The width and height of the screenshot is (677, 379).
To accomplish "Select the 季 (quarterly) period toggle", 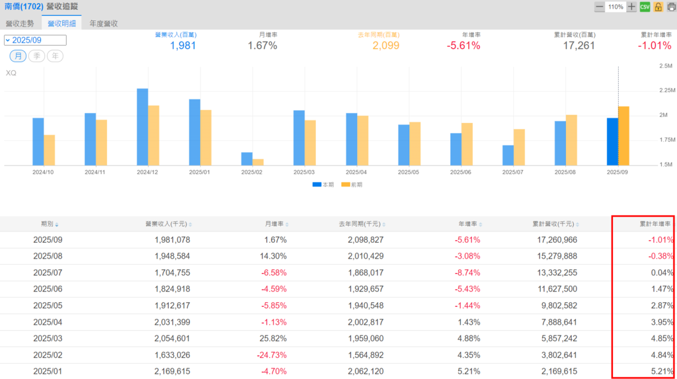I will pyautogui.click(x=37, y=56).
